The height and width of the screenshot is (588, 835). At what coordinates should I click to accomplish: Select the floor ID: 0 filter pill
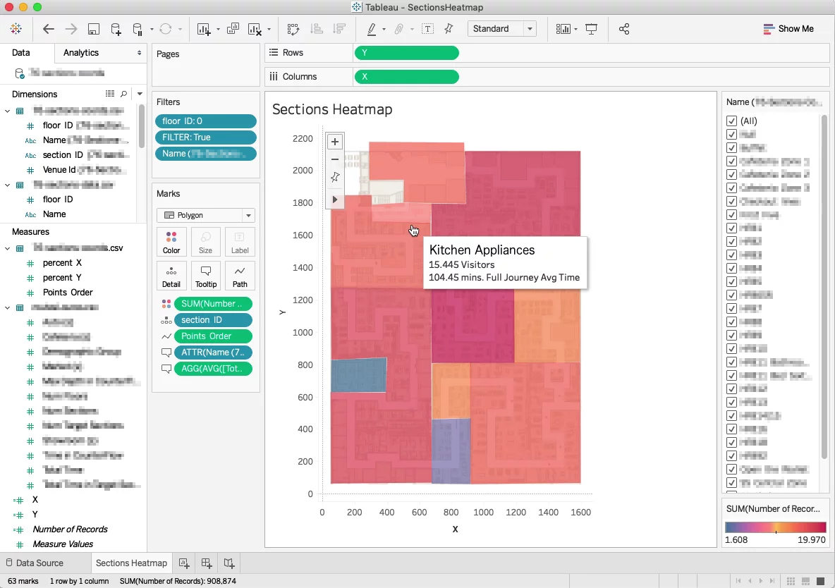[x=205, y=121]
